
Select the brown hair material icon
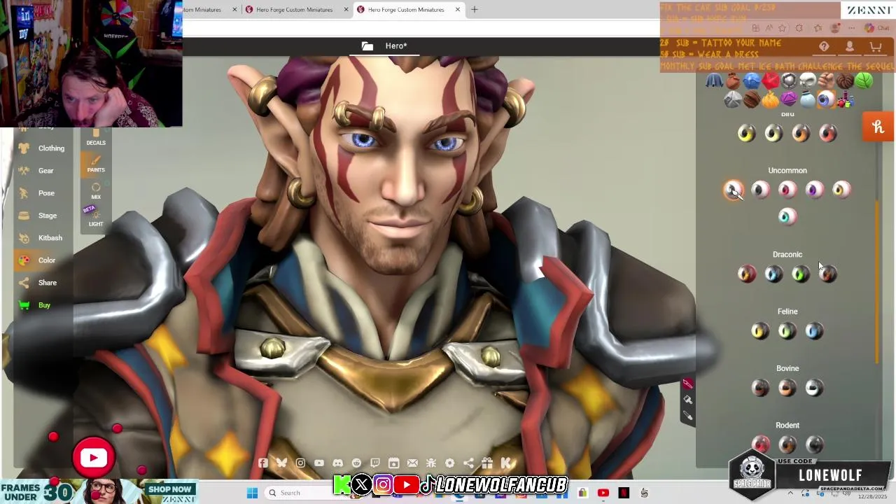[845, 81]
